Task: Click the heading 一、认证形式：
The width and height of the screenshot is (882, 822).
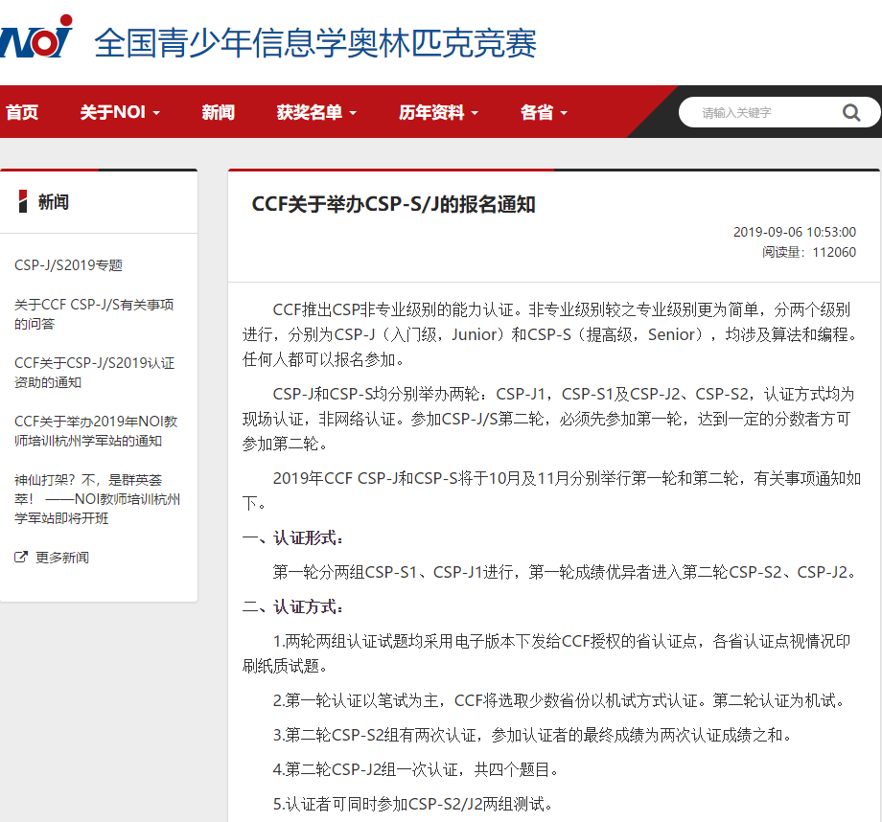Action: [x=292, y=538]
